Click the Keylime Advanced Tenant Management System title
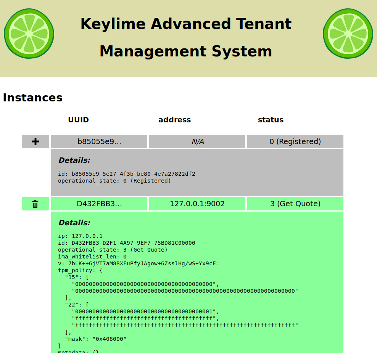Viewport: 377px width, 353px height. [x=186, y=37]
